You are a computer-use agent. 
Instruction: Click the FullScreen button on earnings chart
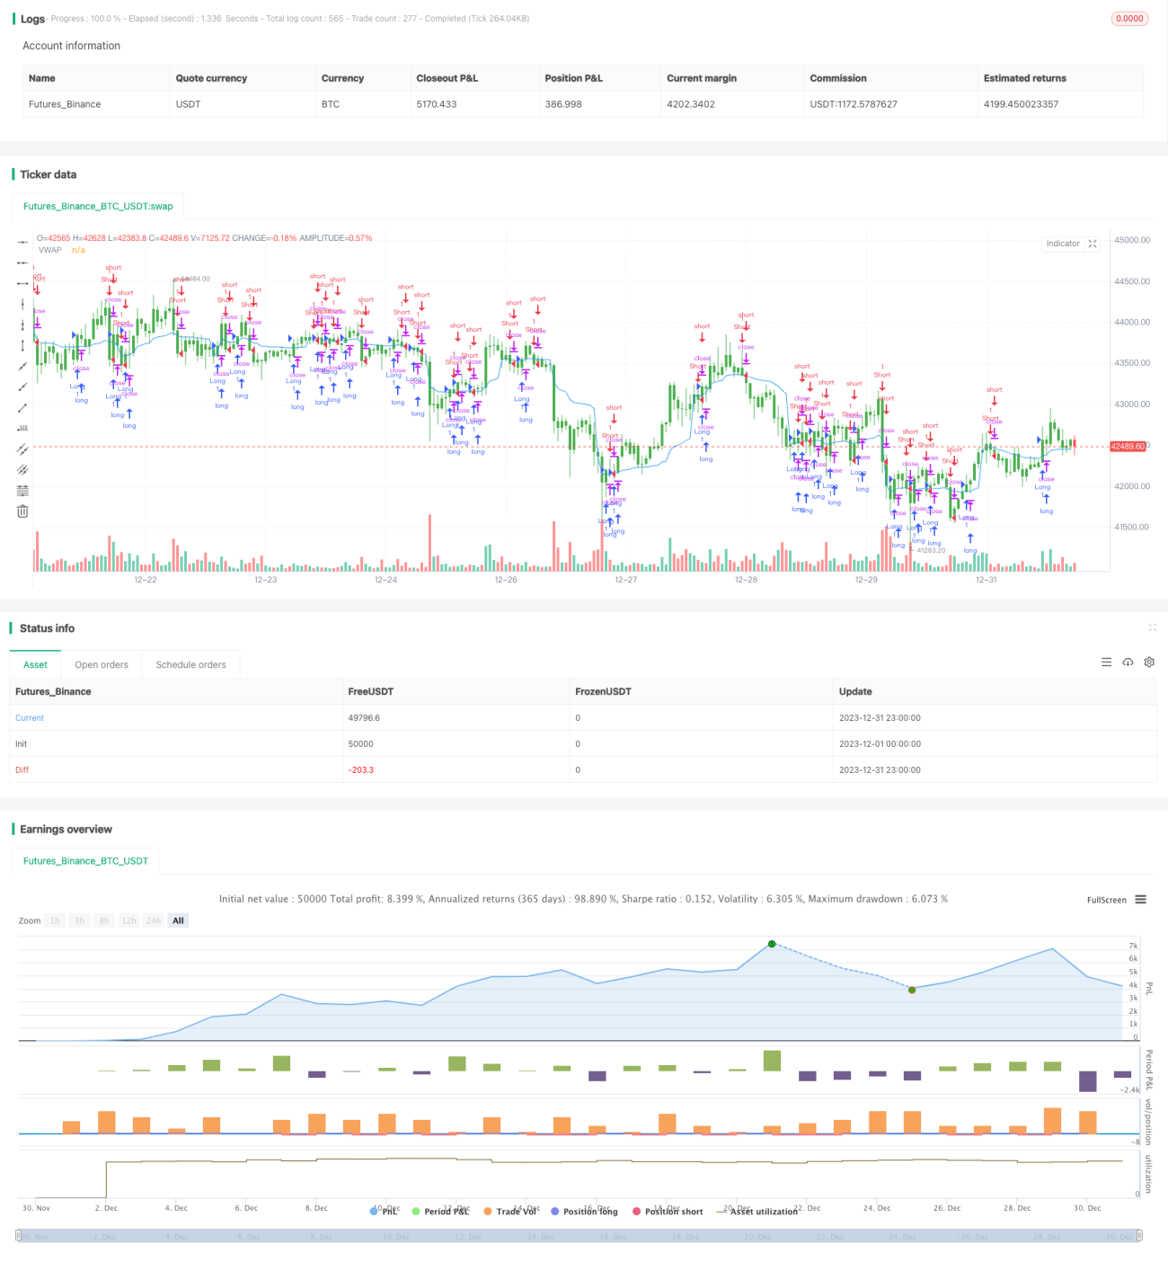click(1106, 900)
